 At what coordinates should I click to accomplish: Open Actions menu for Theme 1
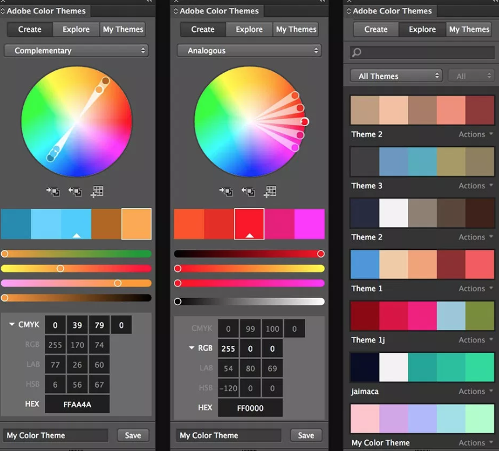476,288
